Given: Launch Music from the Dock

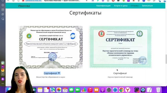Looking at the screenshot, I should [x=90, y=90].
